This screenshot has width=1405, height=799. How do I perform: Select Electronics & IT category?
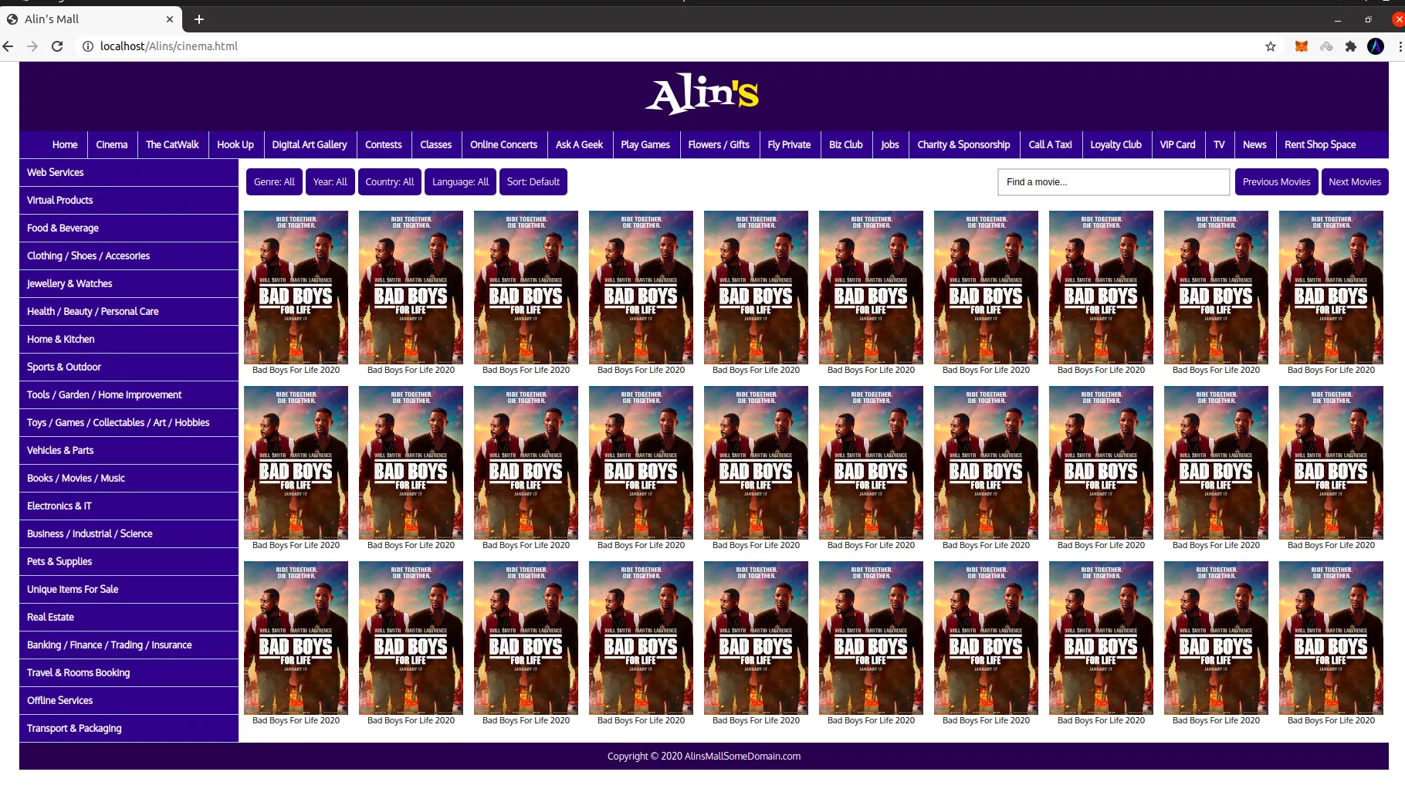pos(129,506)
